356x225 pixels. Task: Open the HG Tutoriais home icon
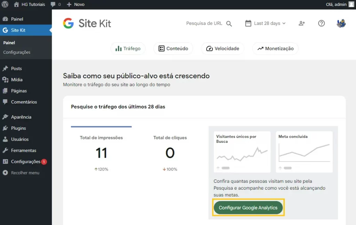click(x=16, y=4)
